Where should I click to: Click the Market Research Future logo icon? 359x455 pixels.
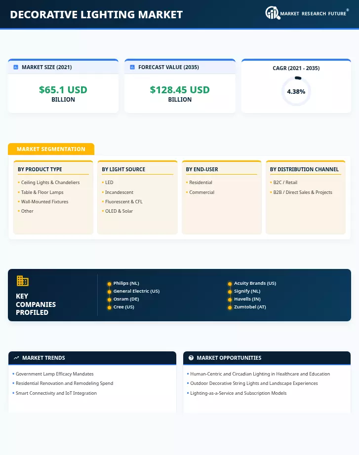click(273, 13)
